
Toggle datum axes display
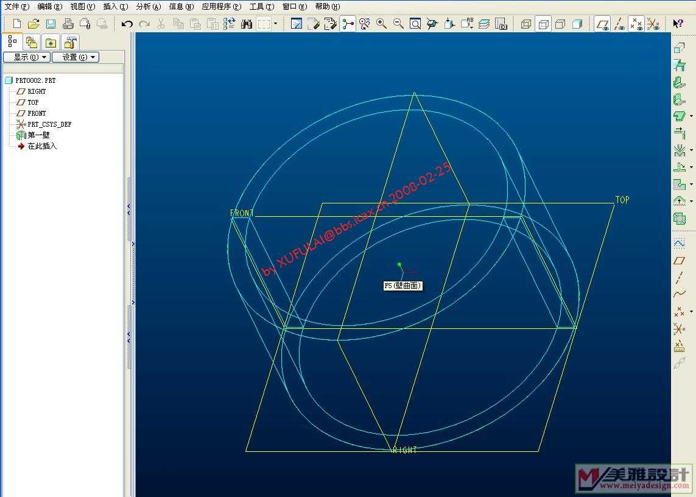(619, 24)
